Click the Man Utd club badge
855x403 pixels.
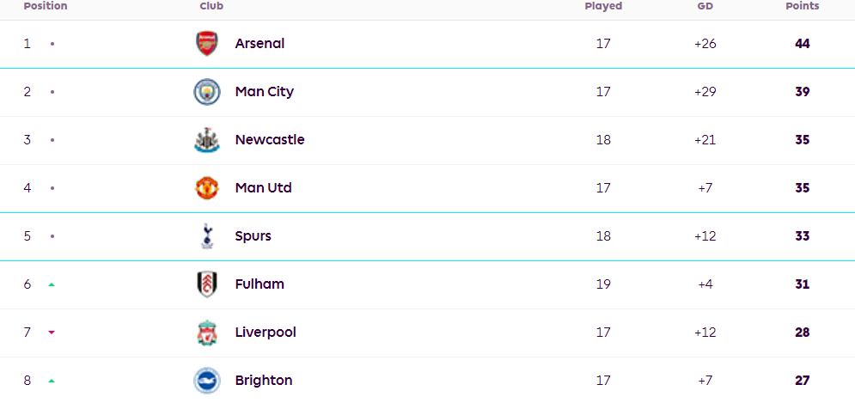(207, 188)
